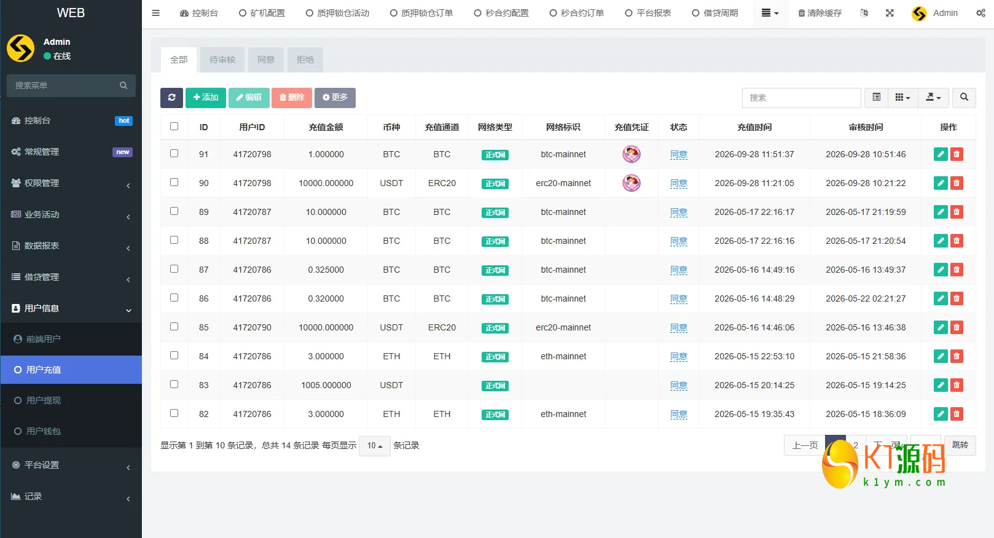Click the 删除 delete toolbar button

pyautogui.click(x=292, y=98)
